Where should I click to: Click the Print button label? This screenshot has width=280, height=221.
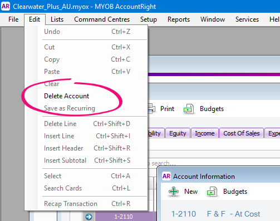pyautogui.click(x=167, y=109)
